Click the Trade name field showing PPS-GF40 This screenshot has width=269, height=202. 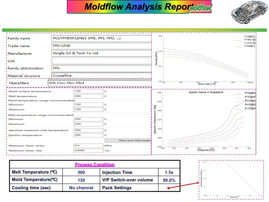[102, 46]
